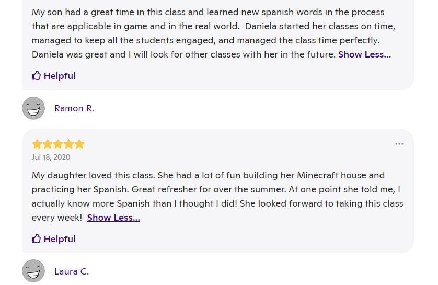Click the second star in the rating

pos(48,144)
